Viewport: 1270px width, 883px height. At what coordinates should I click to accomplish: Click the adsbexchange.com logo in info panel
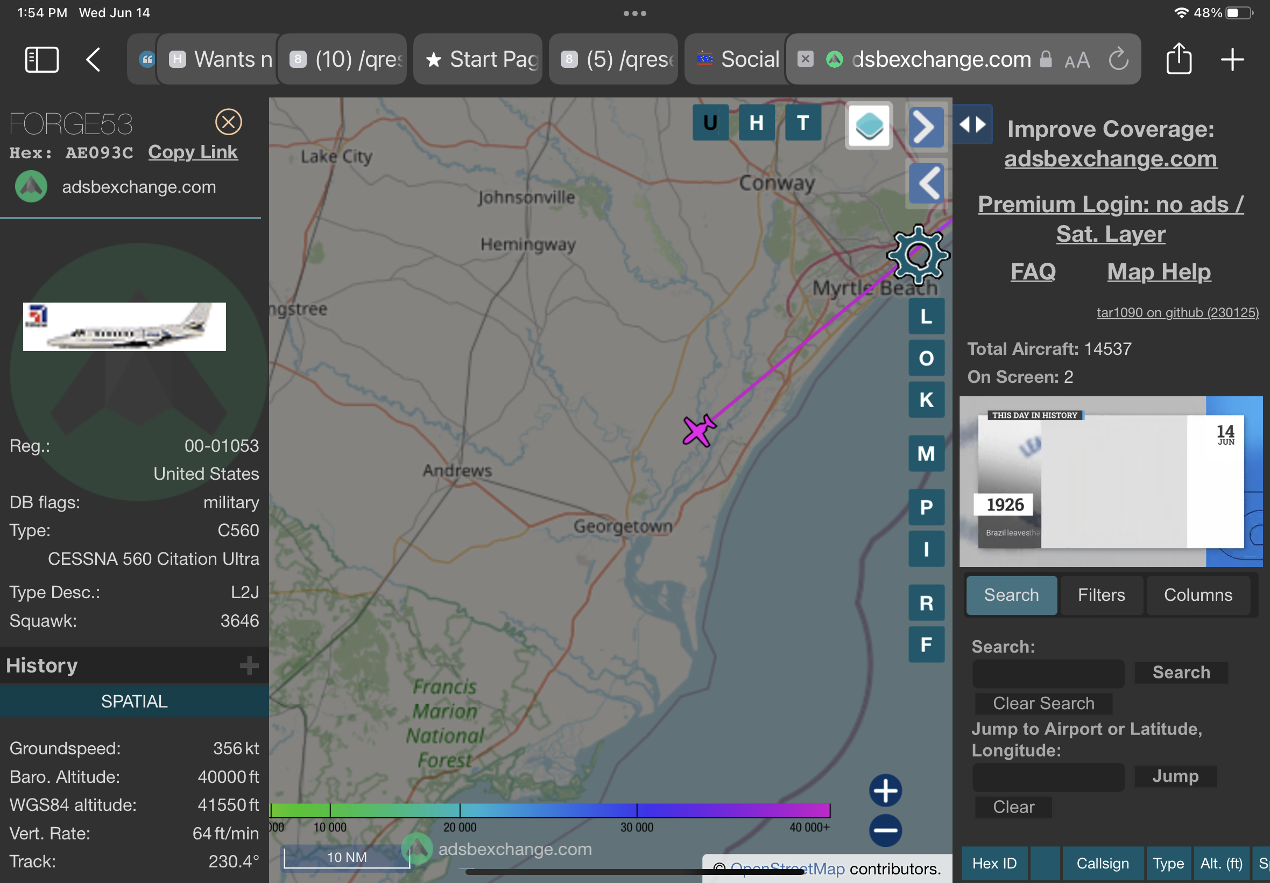[x=32, y=186]
